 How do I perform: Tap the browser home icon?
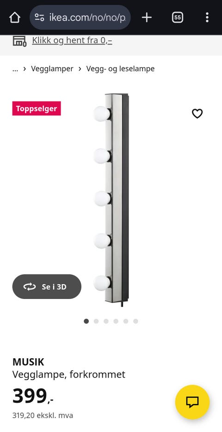(x=14, y=18)
